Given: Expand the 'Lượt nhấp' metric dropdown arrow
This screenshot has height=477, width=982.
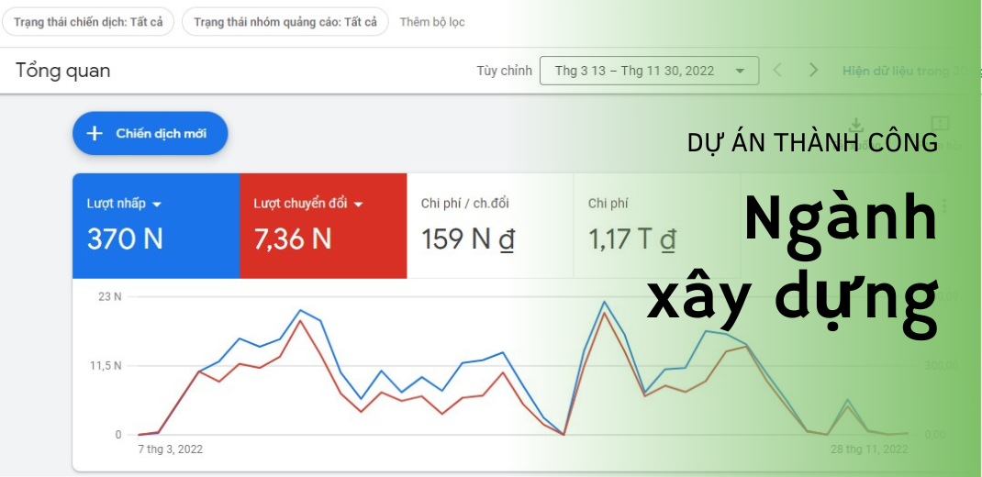Looking at the screenshot, I should click(x=157, y=204).
